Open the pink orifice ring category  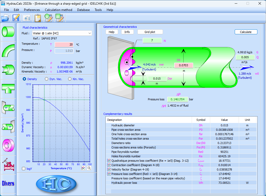click(8, 145)
